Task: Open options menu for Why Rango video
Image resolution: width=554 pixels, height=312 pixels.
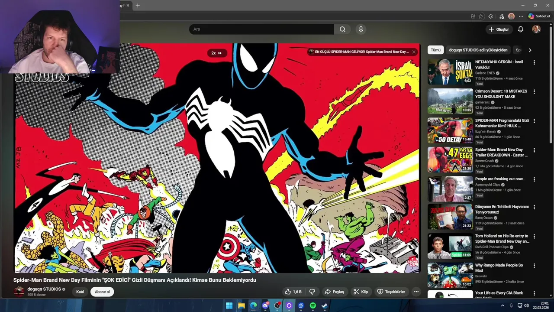Action: pos(534,266)
